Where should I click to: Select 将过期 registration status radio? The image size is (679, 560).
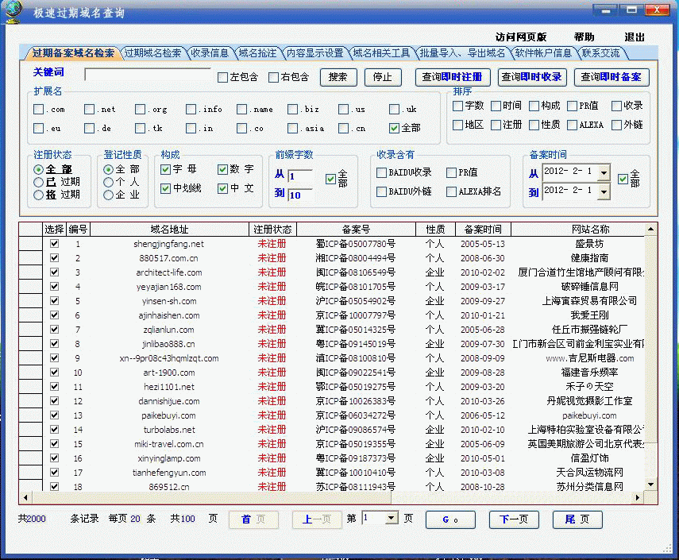click(x=38, y=195)
